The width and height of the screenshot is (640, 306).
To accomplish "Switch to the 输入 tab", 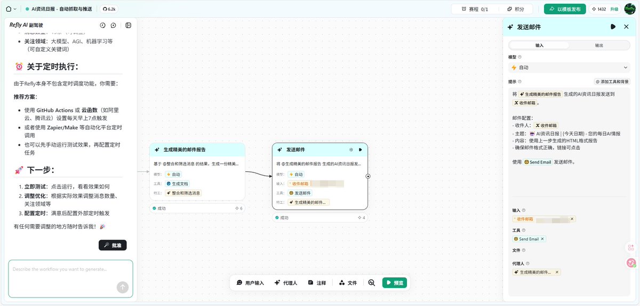I will (539, 45).
